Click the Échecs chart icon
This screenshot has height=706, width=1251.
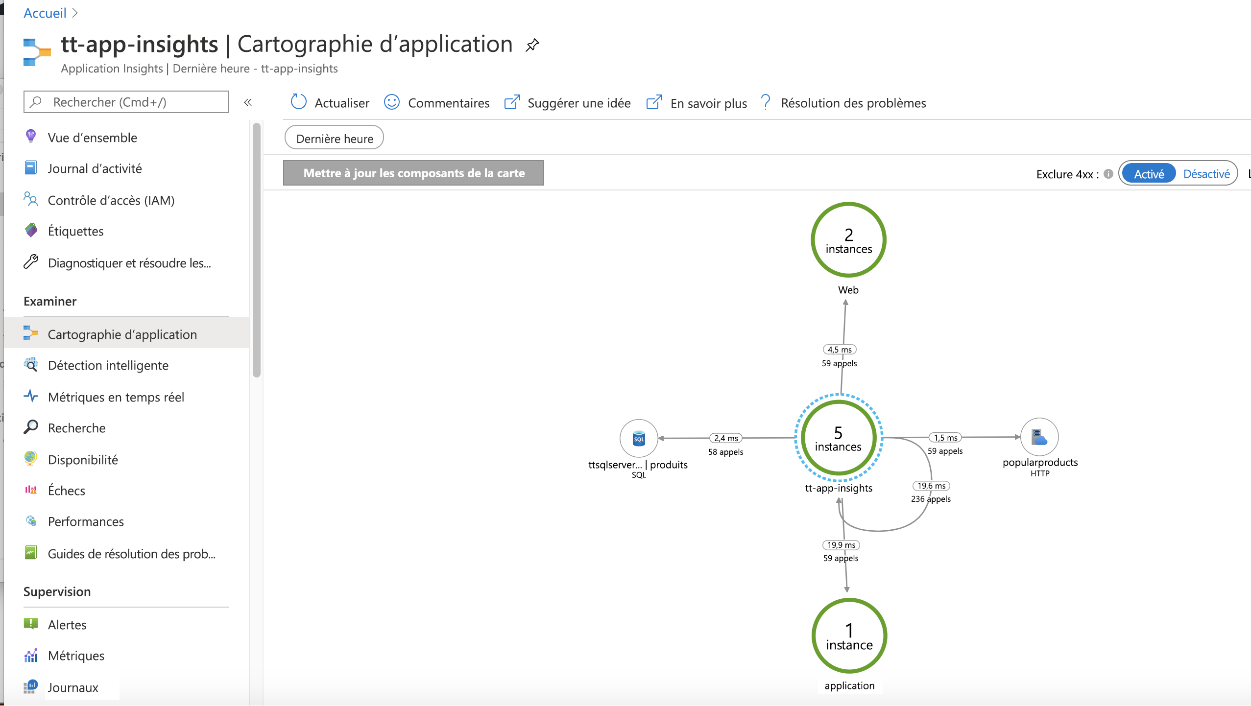click(31, 490)
